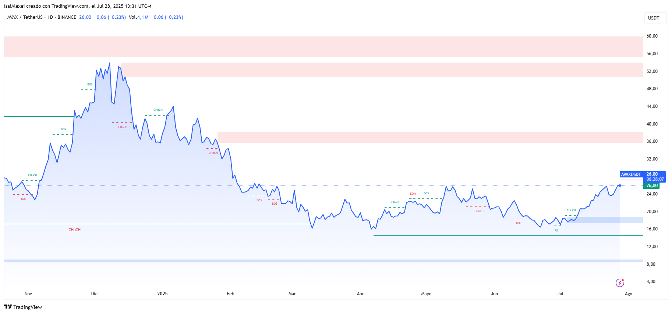Click the 8,00 price axis label

[x=651, y=264]
